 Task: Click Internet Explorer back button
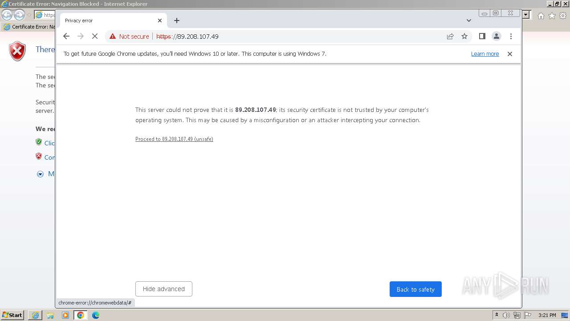coord(7,15)
